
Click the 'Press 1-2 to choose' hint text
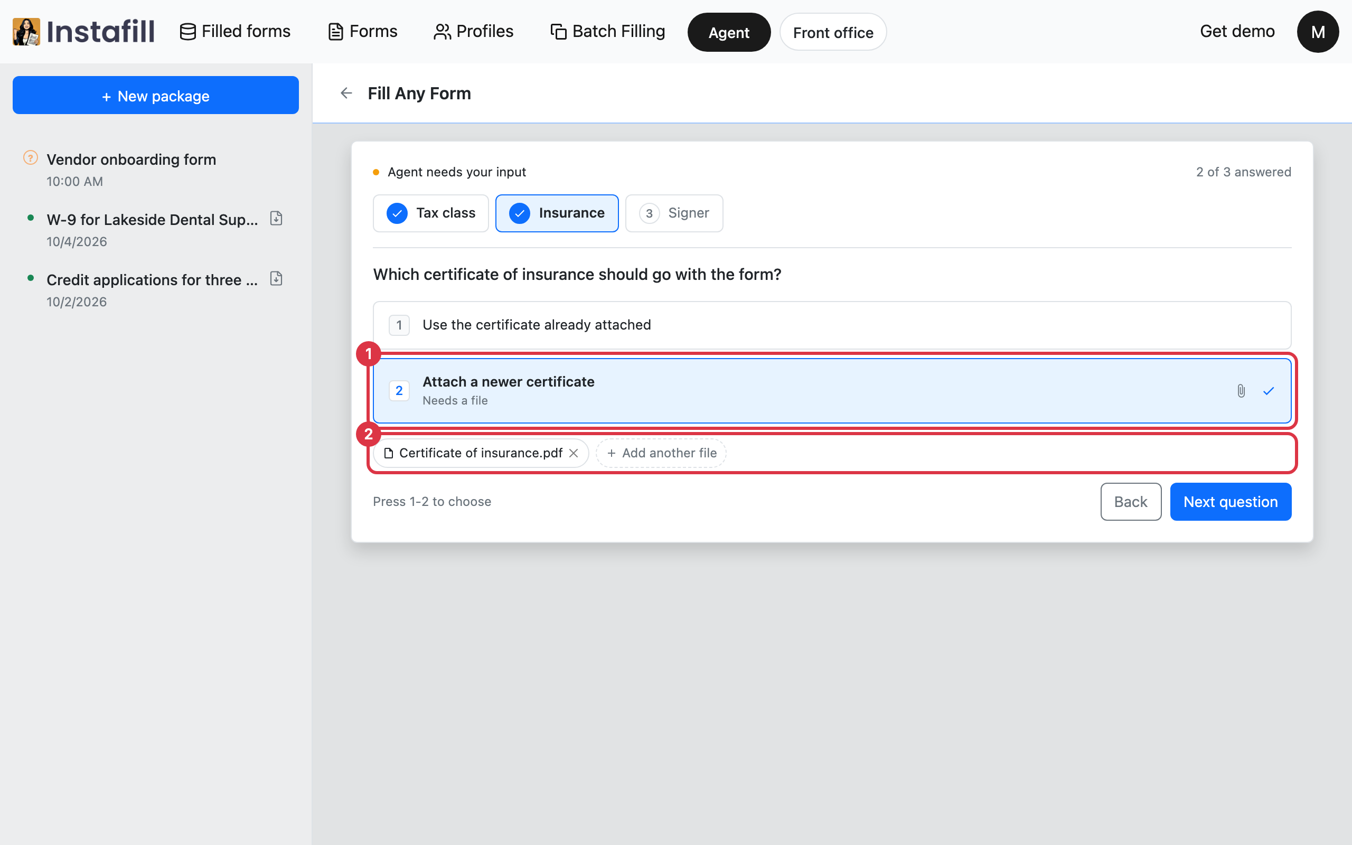(x=432, y=501)
